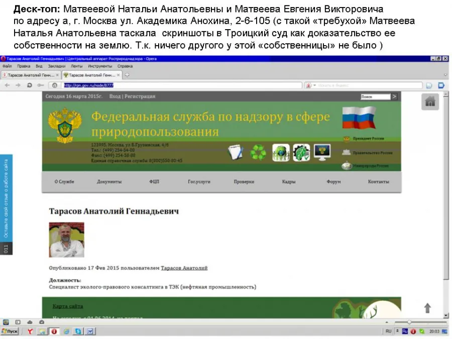Viewport: 452px width, 339px height.
Task: Click the Вход link
Action: point(115,96)
